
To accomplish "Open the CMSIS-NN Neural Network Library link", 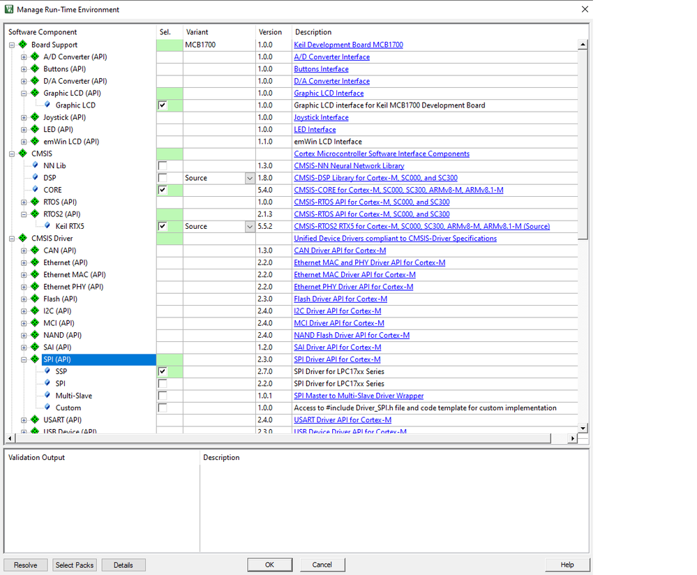I will click(x=349, y=166).
